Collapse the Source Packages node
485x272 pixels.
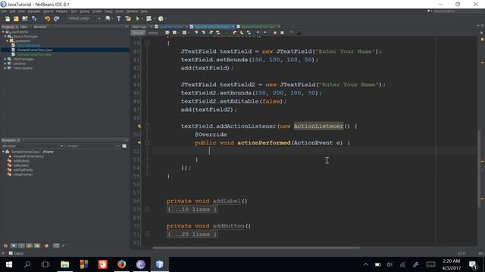click(5, 36)
